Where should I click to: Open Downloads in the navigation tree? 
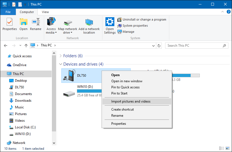20,100
